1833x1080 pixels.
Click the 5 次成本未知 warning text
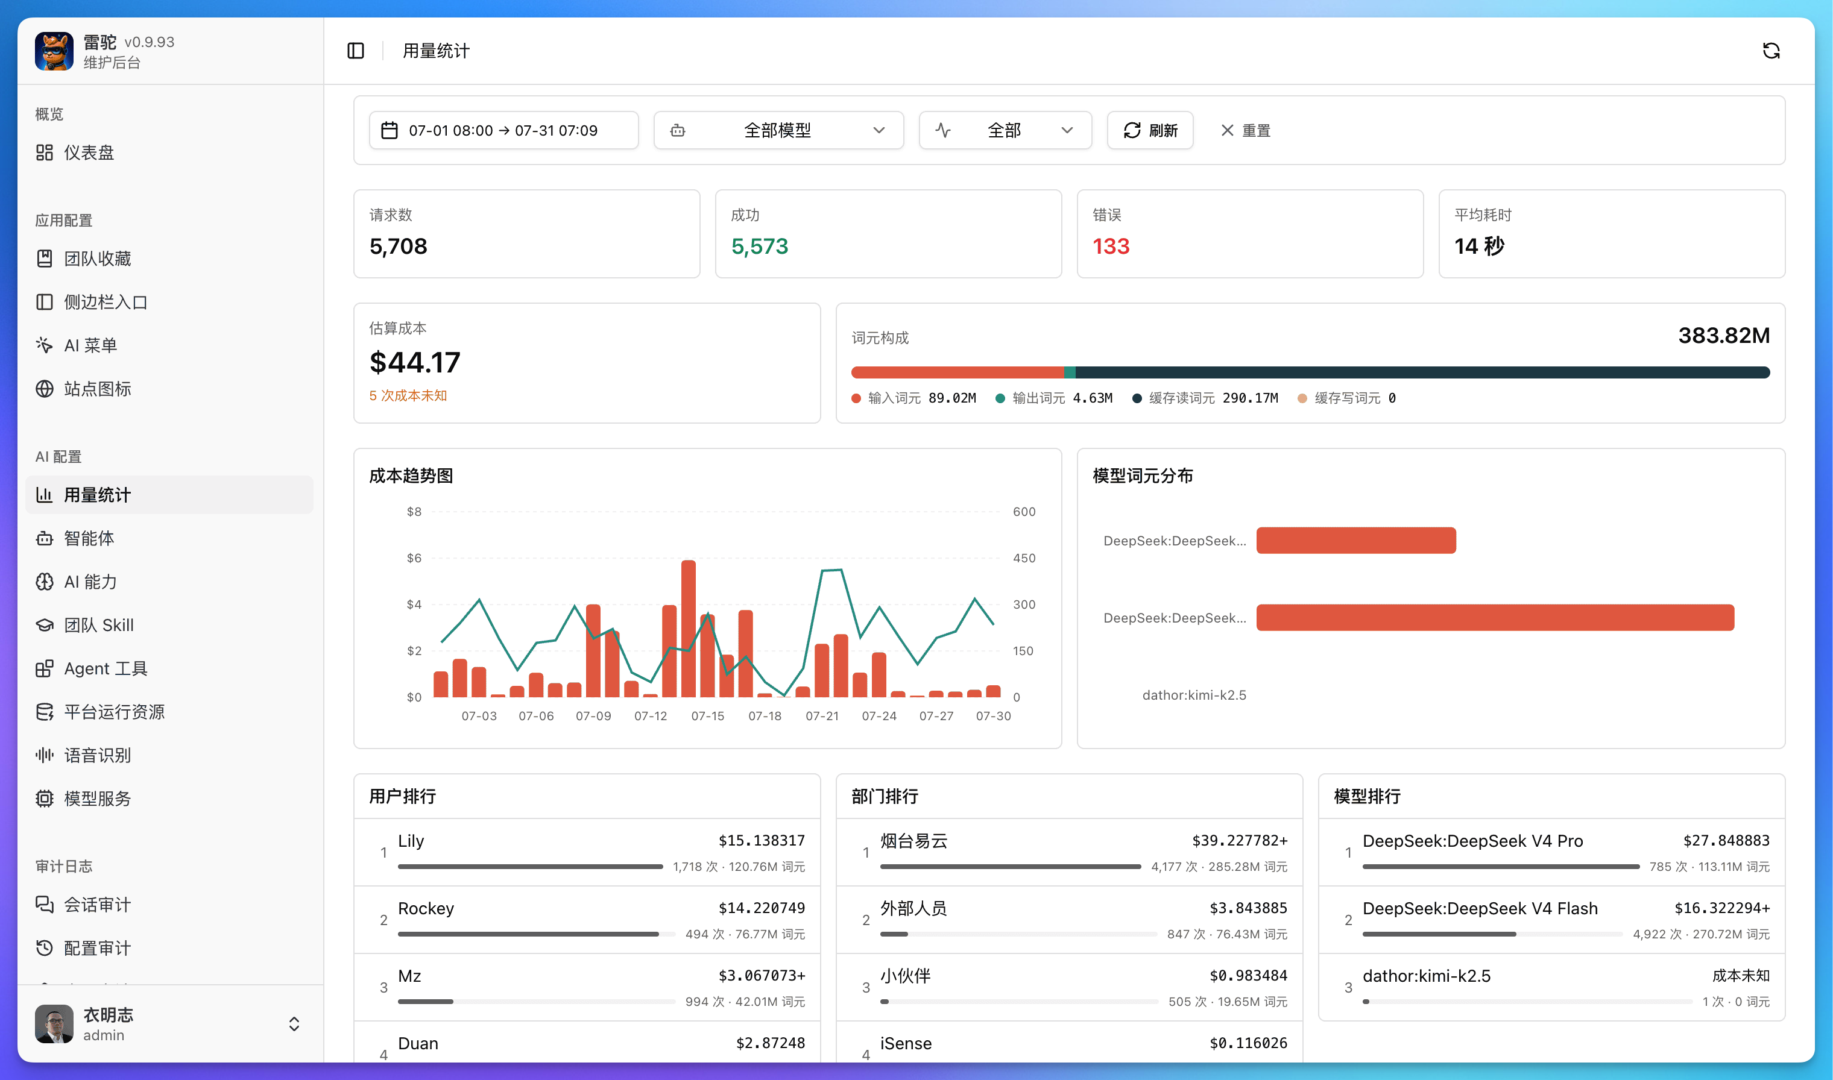pyautogui.click(x=408, y=395)
